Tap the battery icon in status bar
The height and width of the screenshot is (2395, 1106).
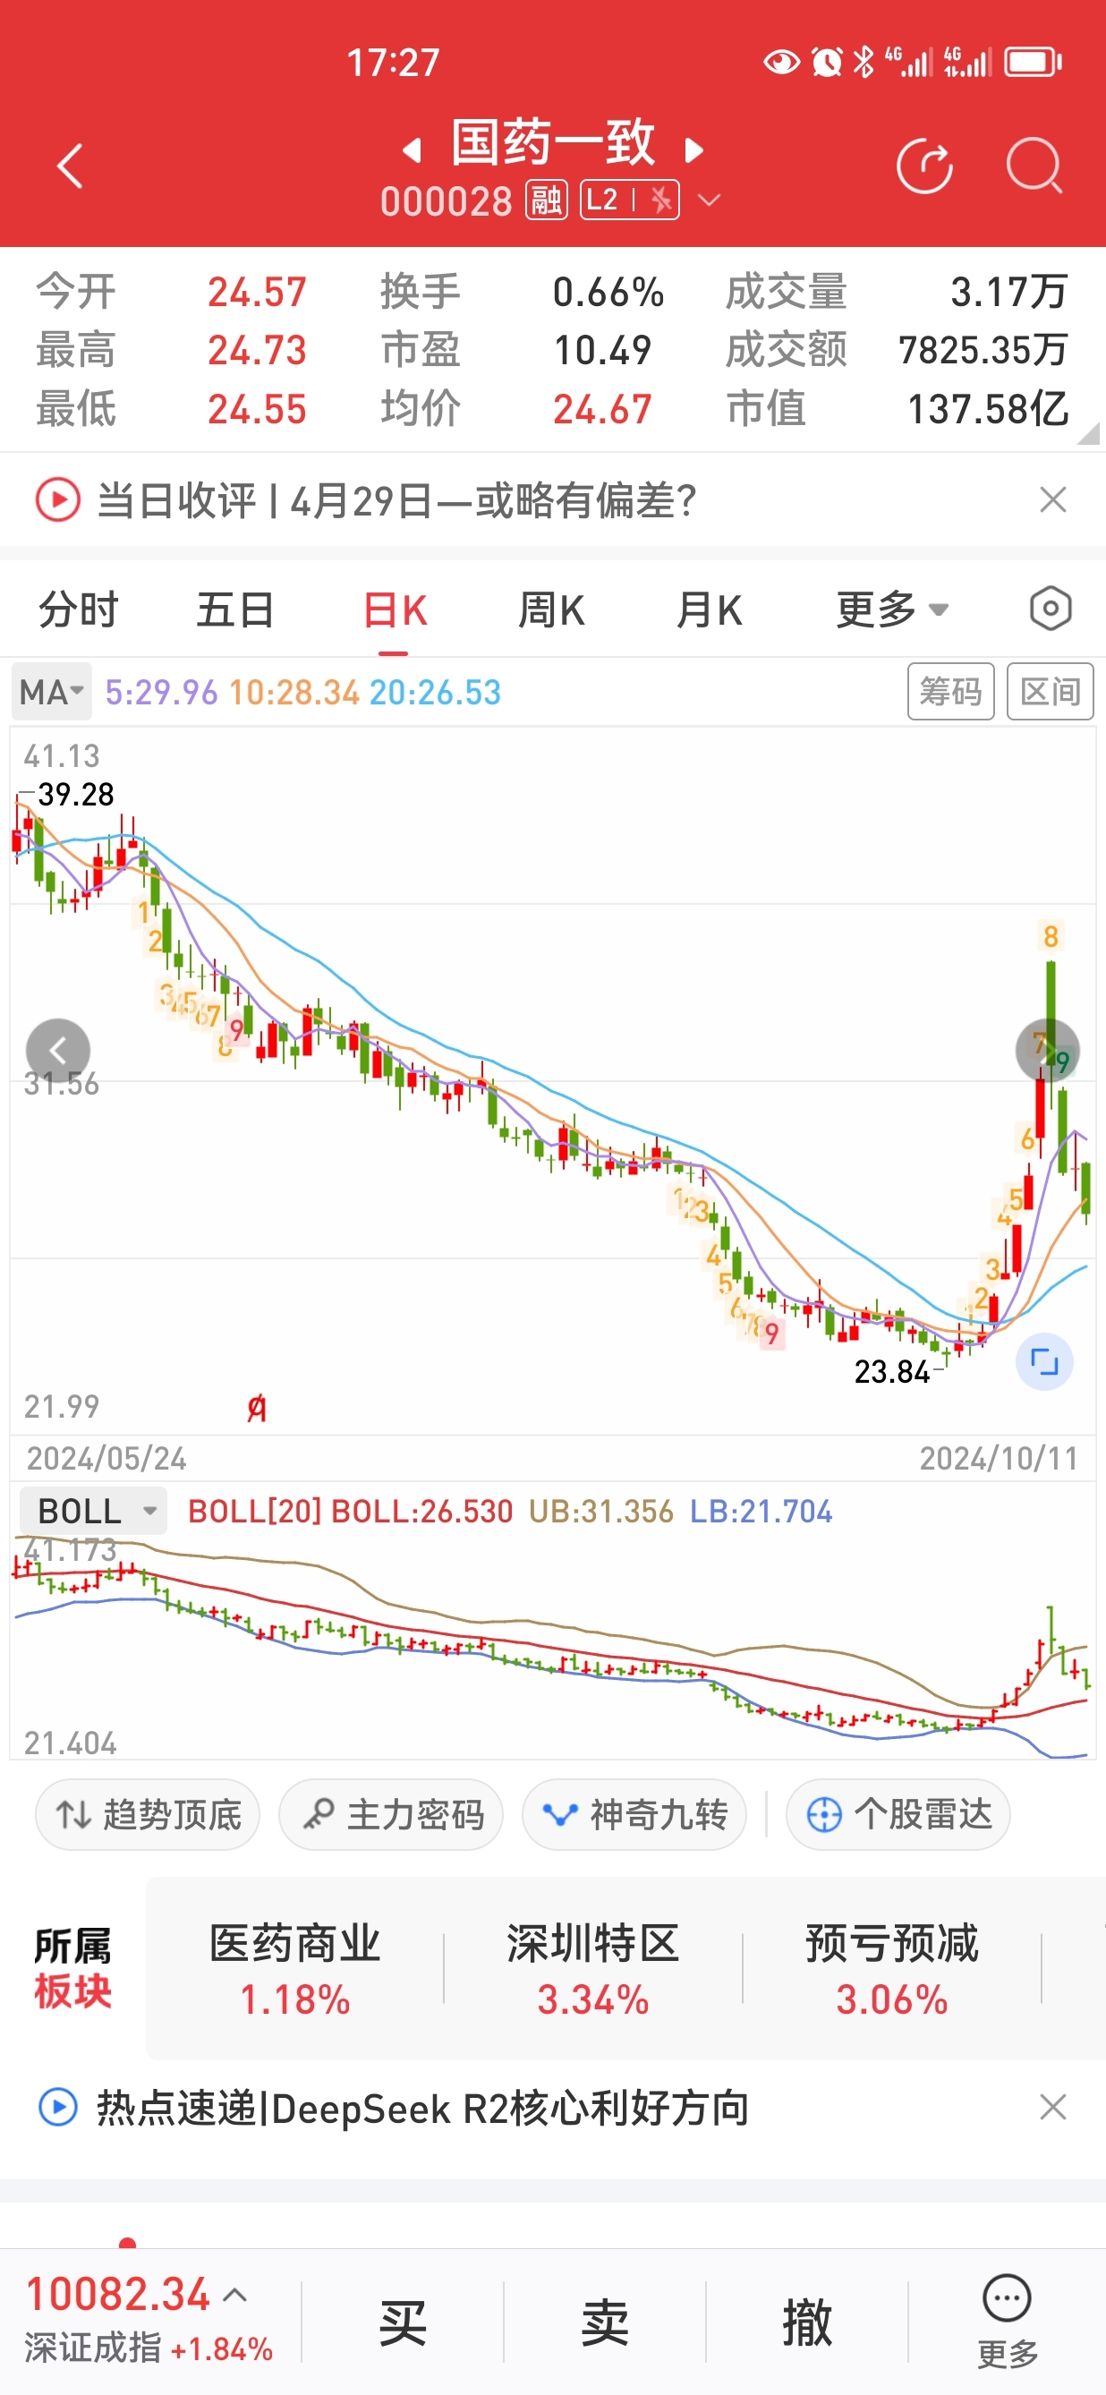coord(1034,63)
